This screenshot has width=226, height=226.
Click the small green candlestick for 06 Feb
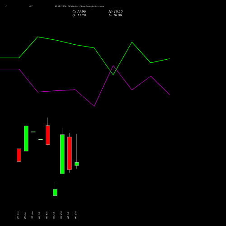[x=77, y=164]
